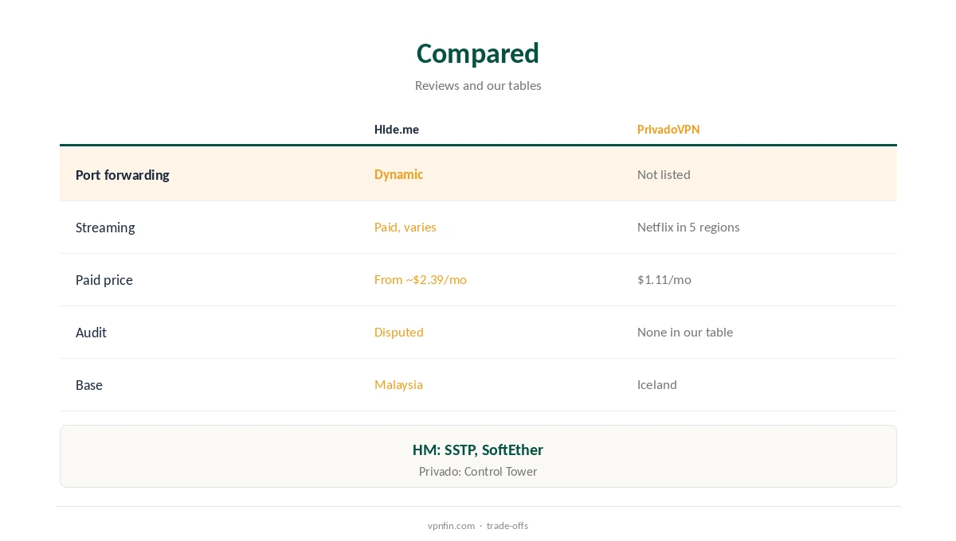Click 'Privado: Control Tower' callout text
The image size is (956, 541).
[x=478, y=471]
